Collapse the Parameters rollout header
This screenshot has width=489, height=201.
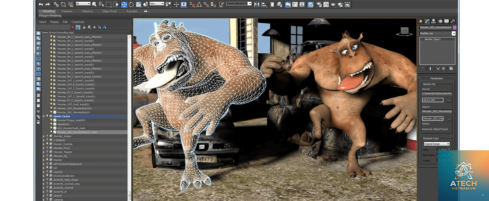(437, 78)
